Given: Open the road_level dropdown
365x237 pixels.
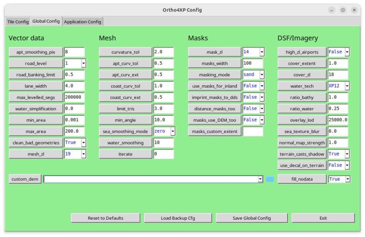Looking at the screenshot, I should click(x=83, y=63).
